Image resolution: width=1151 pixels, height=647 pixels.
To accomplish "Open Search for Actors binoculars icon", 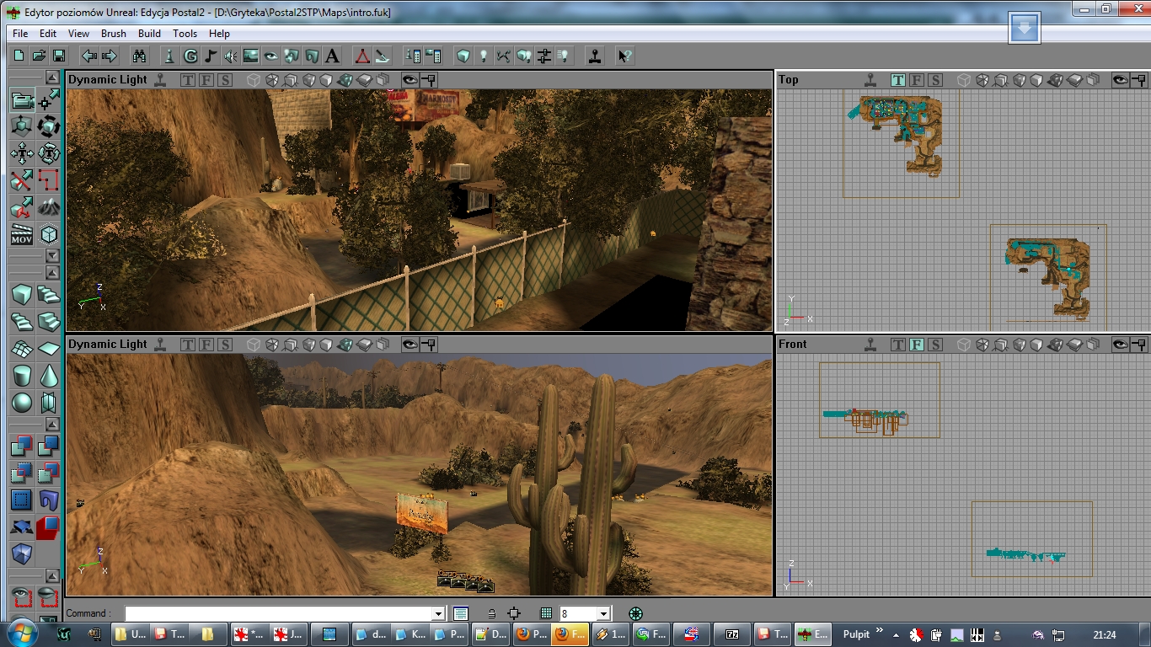I will 139,56.
